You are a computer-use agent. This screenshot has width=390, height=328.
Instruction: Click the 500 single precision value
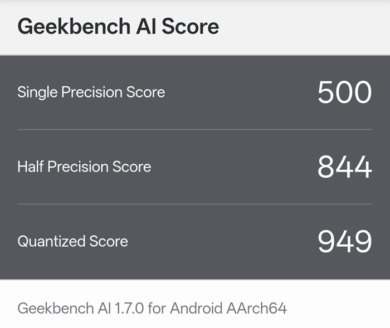pos(344,92)
